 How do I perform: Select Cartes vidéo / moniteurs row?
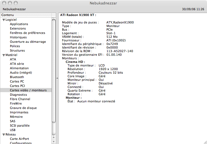tap(26, 90)
